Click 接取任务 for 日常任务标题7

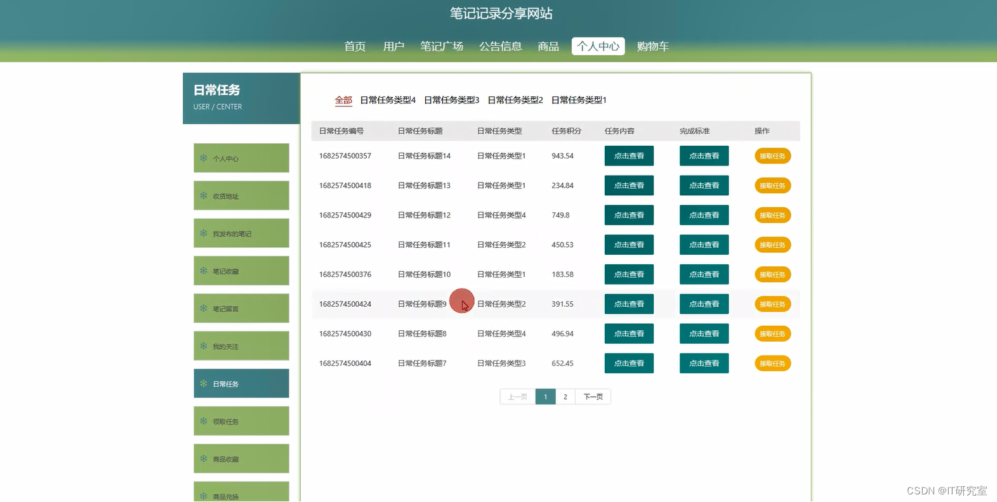tap(772, 363)
